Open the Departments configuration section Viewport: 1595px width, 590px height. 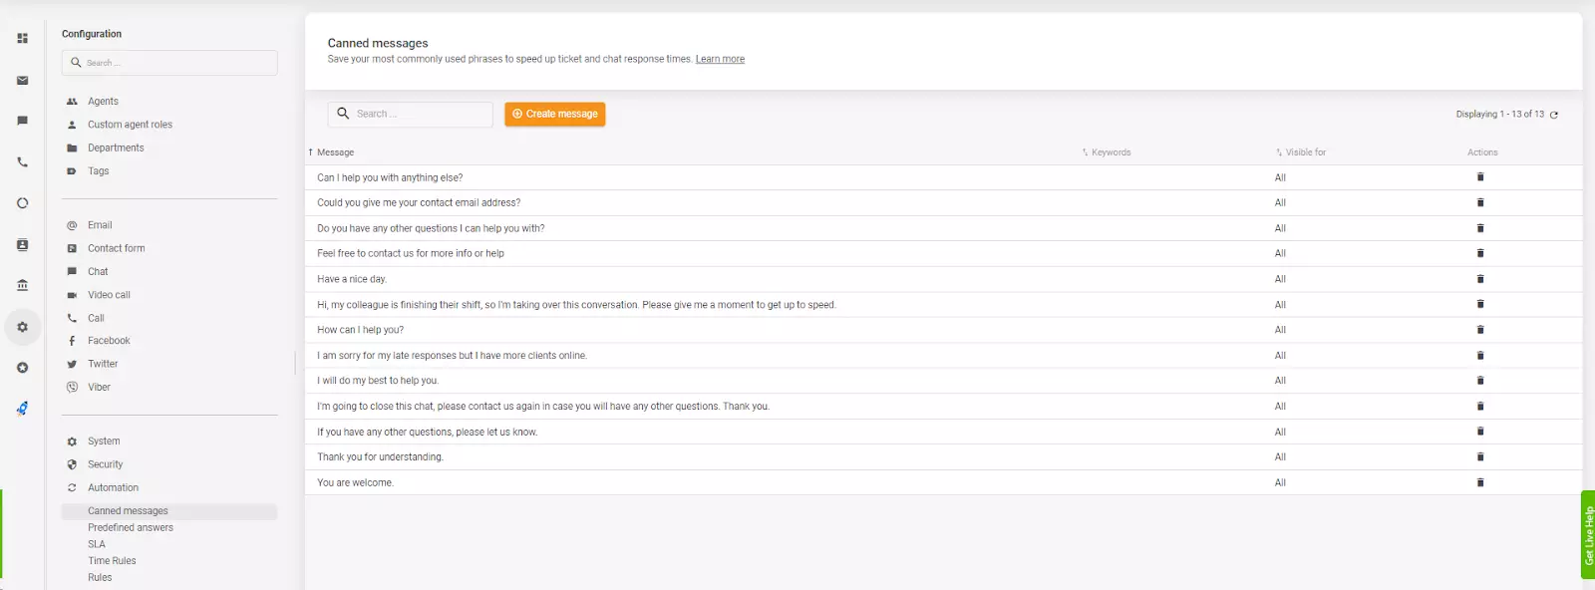click(x=116, y=148)
